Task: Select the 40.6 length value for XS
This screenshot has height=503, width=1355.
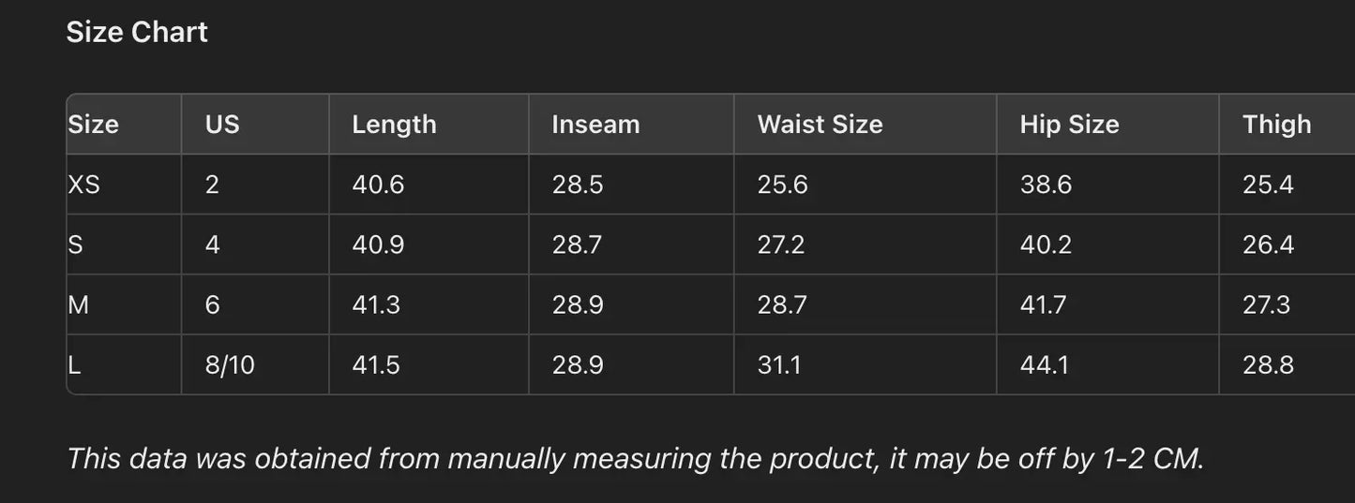Action: pyautogui.click(x=378, y=185)
